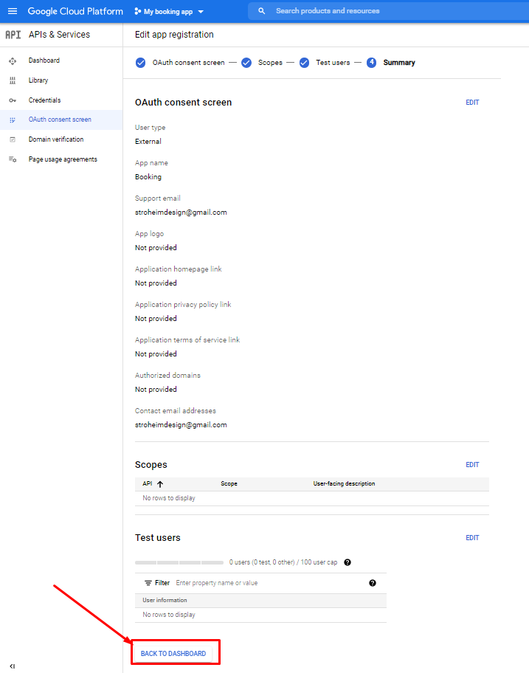
Task: Click the APIs & Services heading
Action: [59, 35]
